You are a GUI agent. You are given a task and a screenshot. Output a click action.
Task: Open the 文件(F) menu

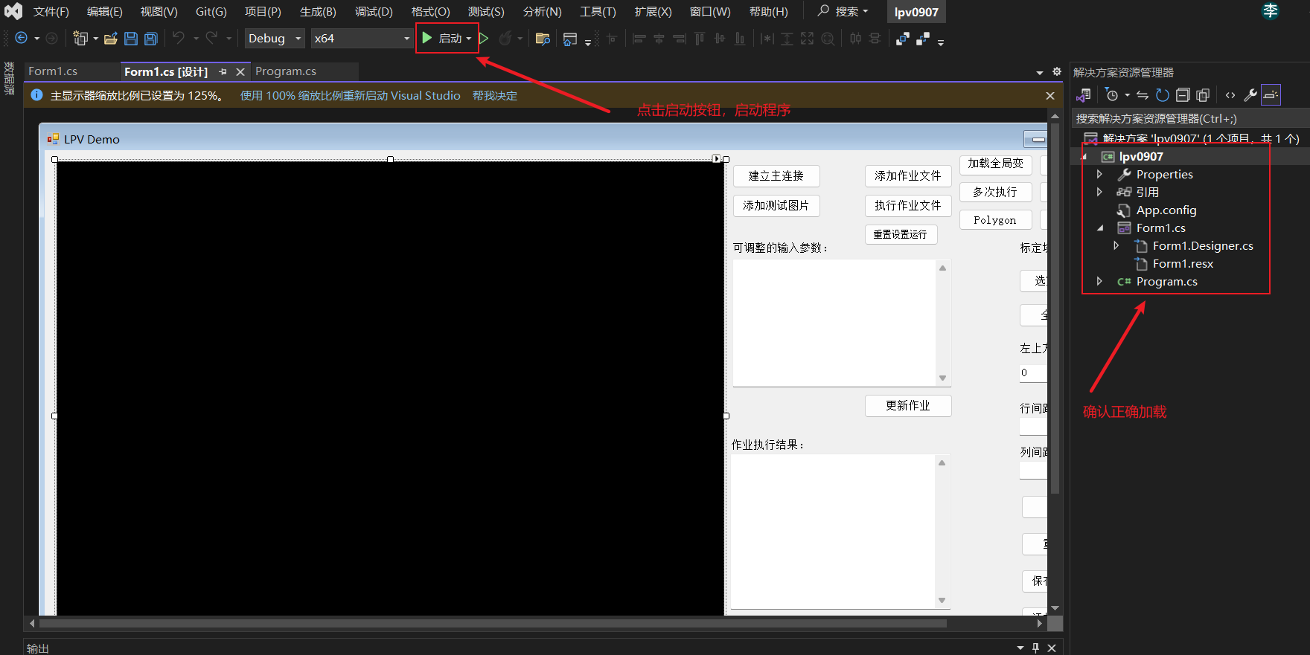tap(51, 12)
